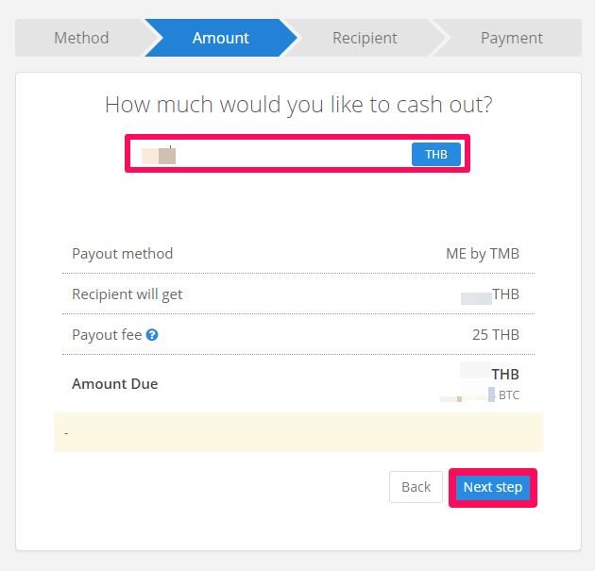Jump to the Payment step tab
The image size is (595, 571).
coord(511,38)
